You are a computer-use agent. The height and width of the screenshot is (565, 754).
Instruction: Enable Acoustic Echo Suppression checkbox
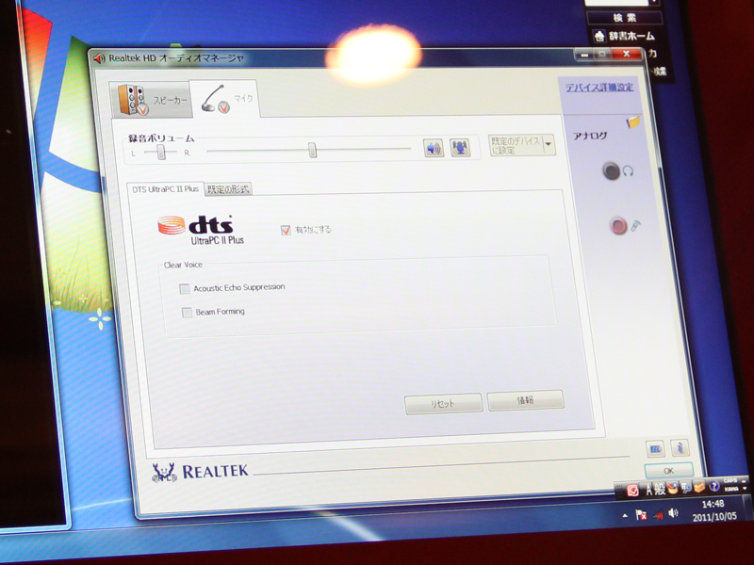pos(184,288)
